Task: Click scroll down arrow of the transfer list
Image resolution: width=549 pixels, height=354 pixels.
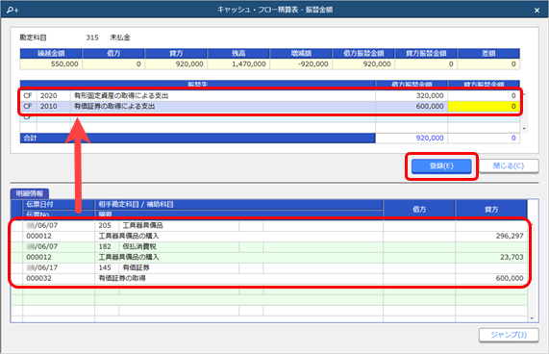Action: tap(524, 129)
